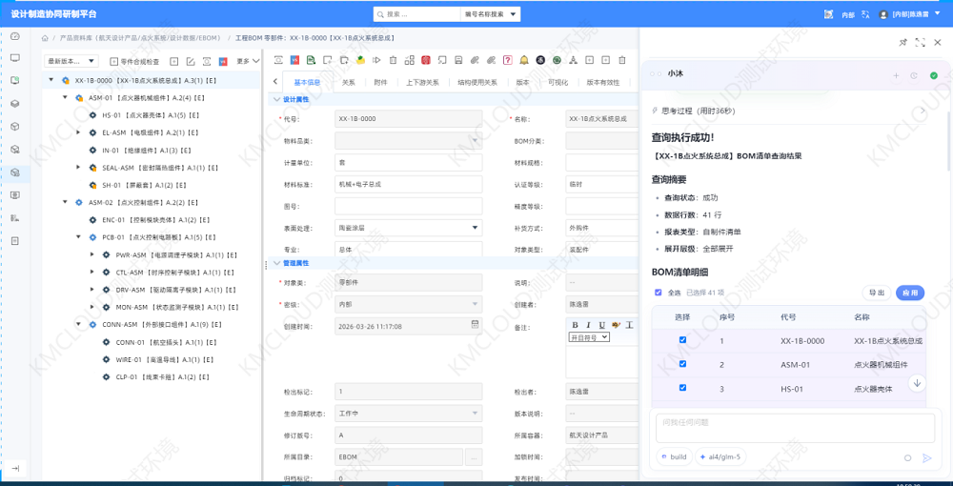This screenshot has height=486, width=953.
Task: Open the 更多 dropdown in tree toolbar
Action: (248, 61)
